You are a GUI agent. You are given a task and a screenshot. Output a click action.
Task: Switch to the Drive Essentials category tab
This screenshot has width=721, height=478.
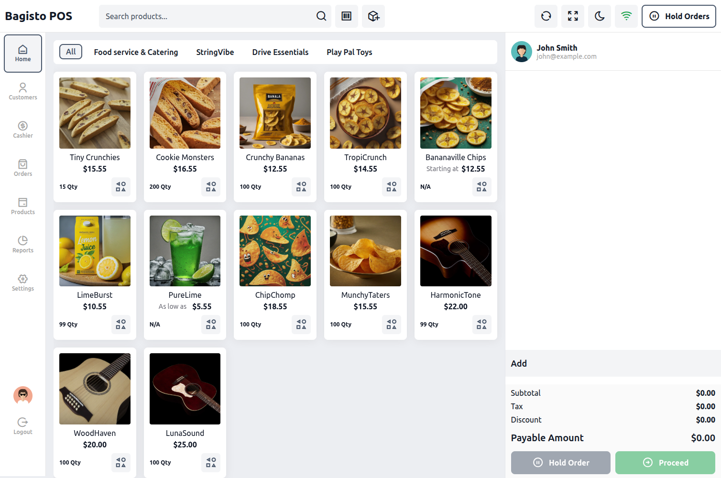pos(280,52)
